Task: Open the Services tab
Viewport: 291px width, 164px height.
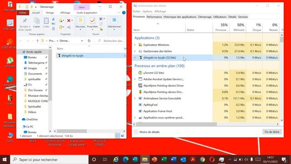Action: click(x=243, y=17)
